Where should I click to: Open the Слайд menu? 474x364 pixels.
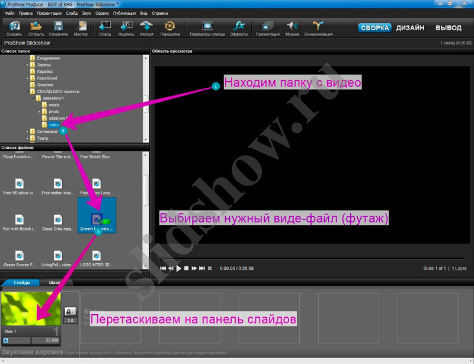[x=72, y=13]
